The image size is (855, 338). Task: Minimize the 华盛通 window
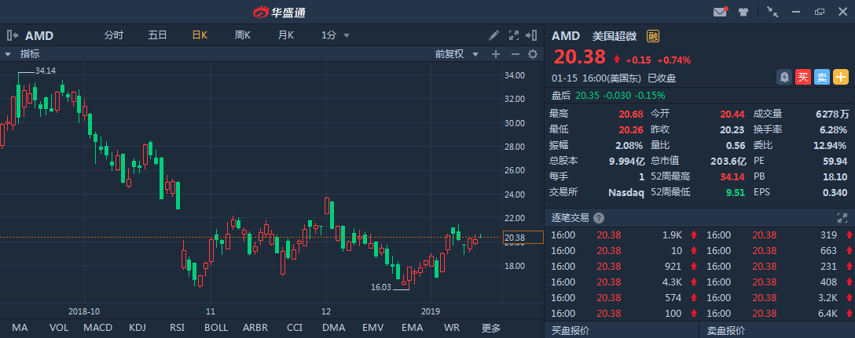796,12
